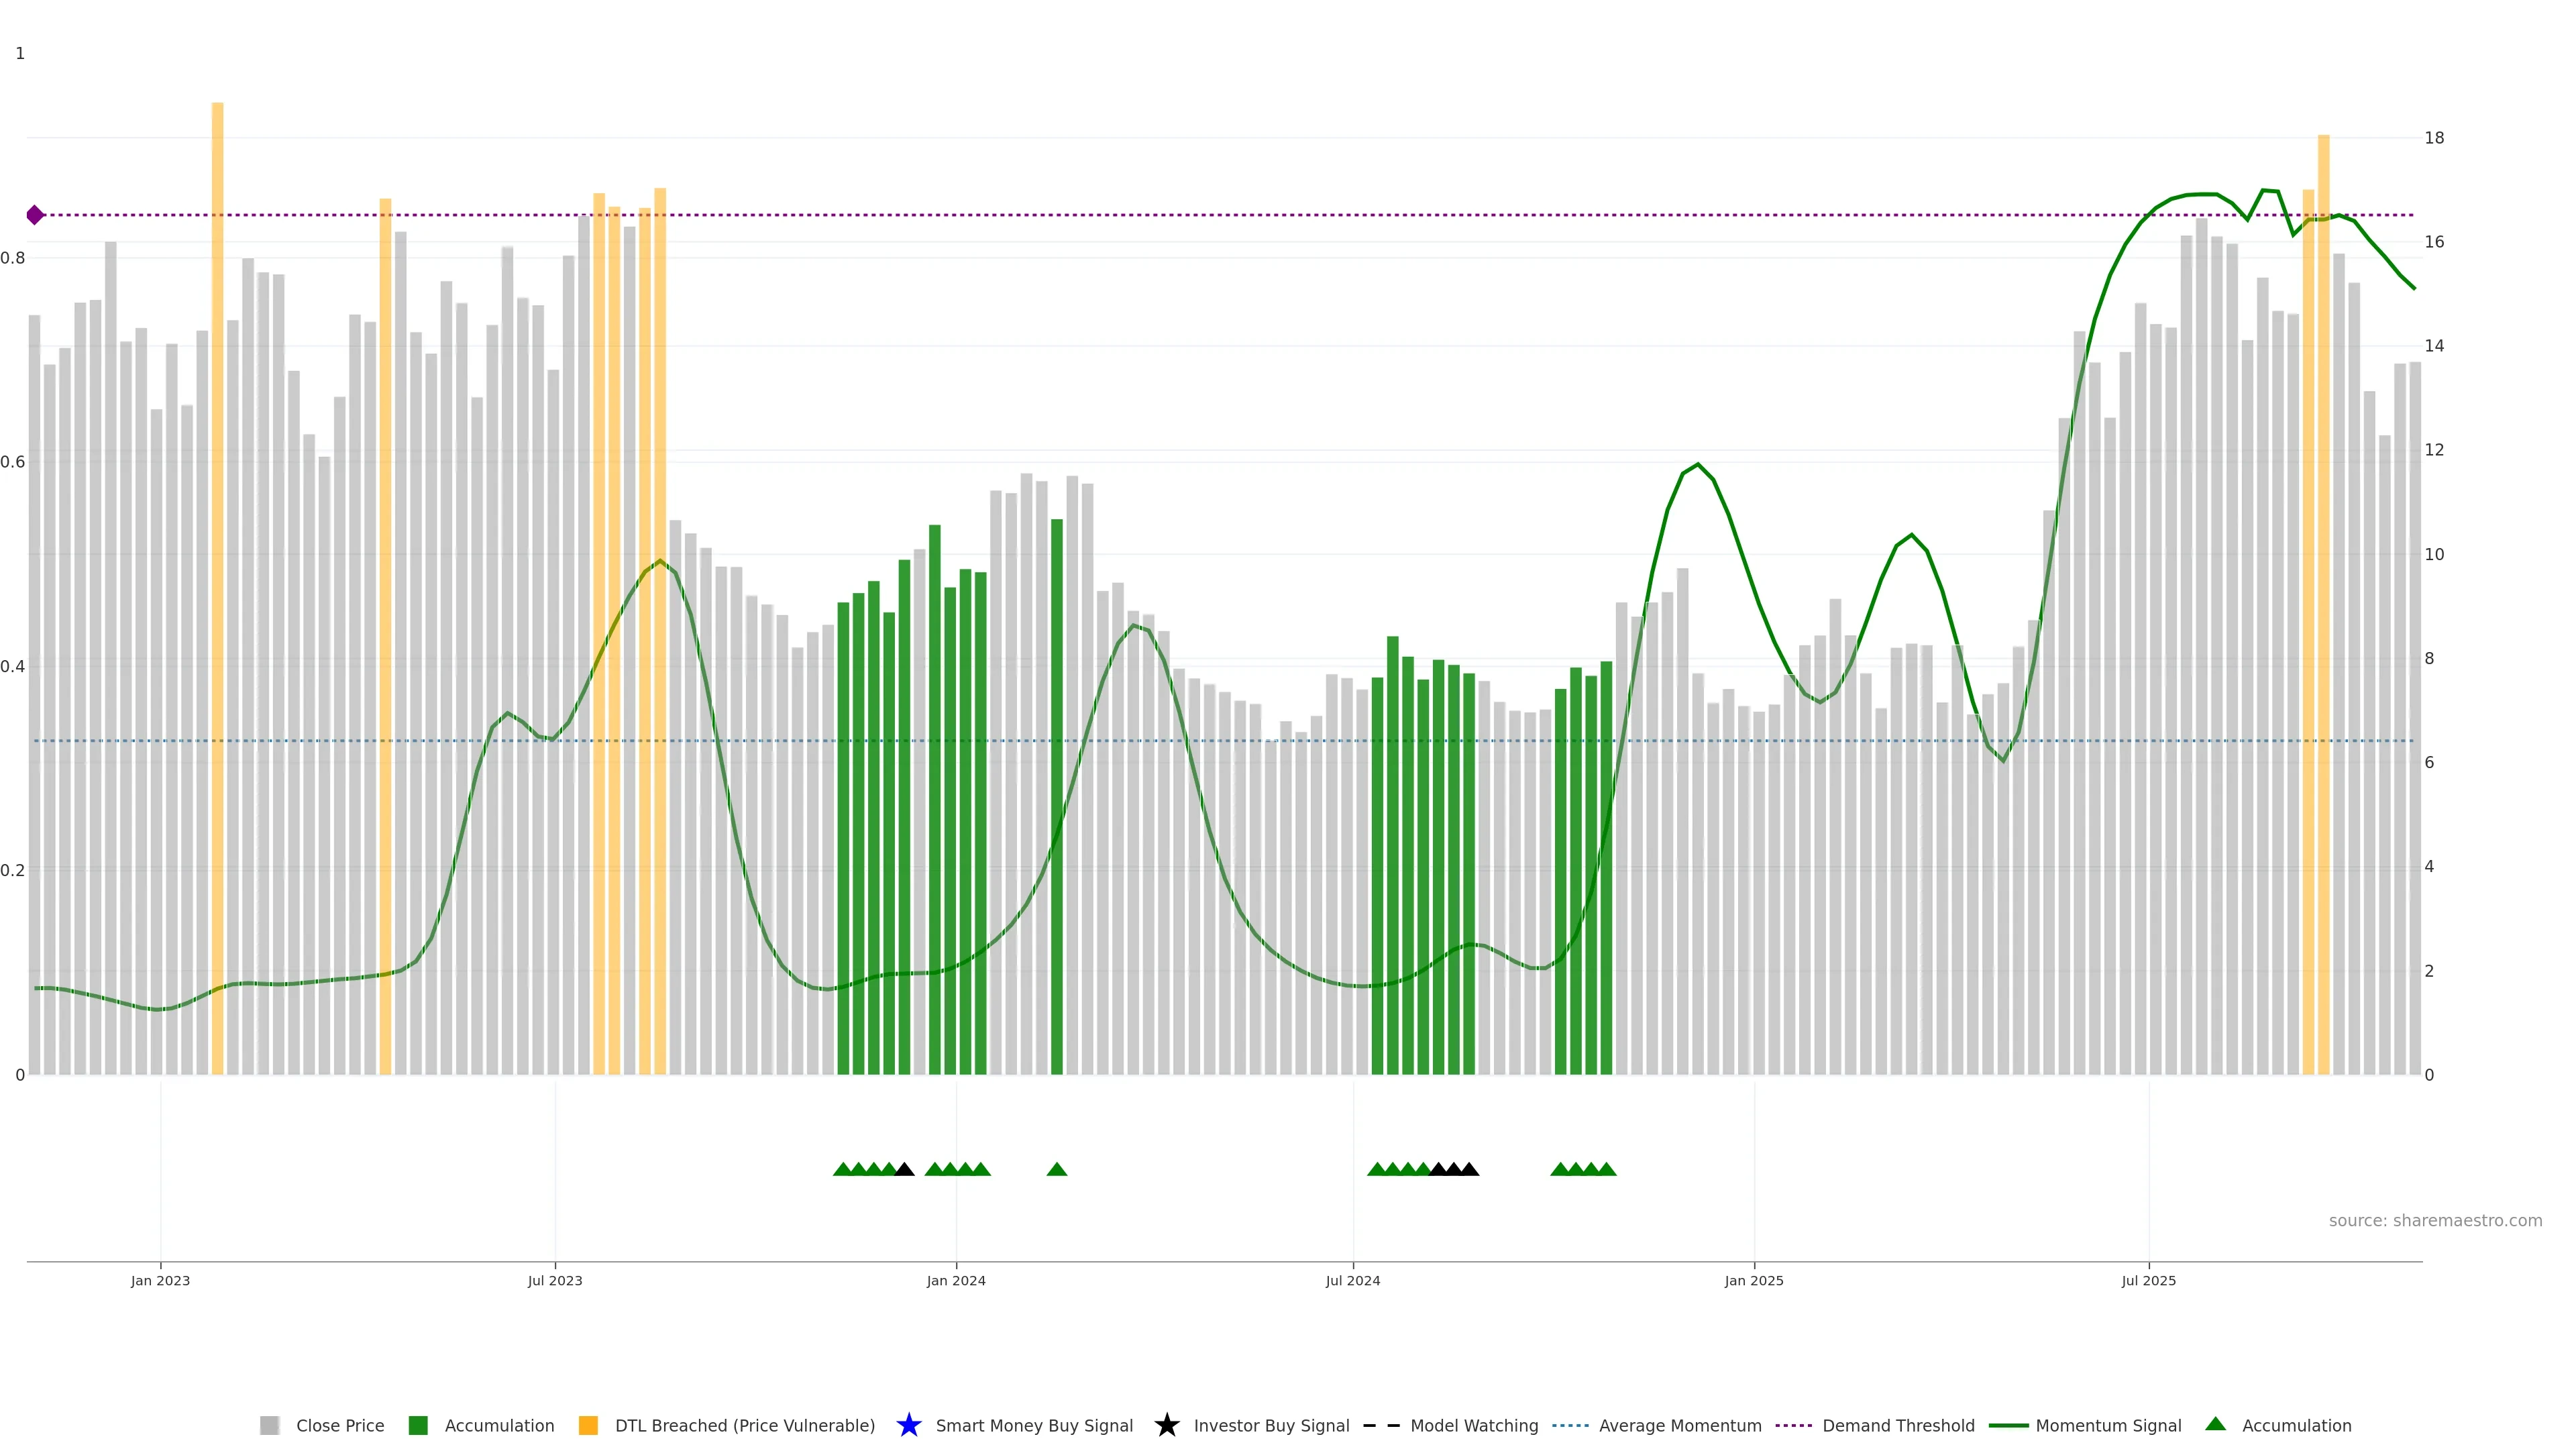
Task: Click the dotted Average Momentum legend icon
Action: click(x=1570, y=1425)
